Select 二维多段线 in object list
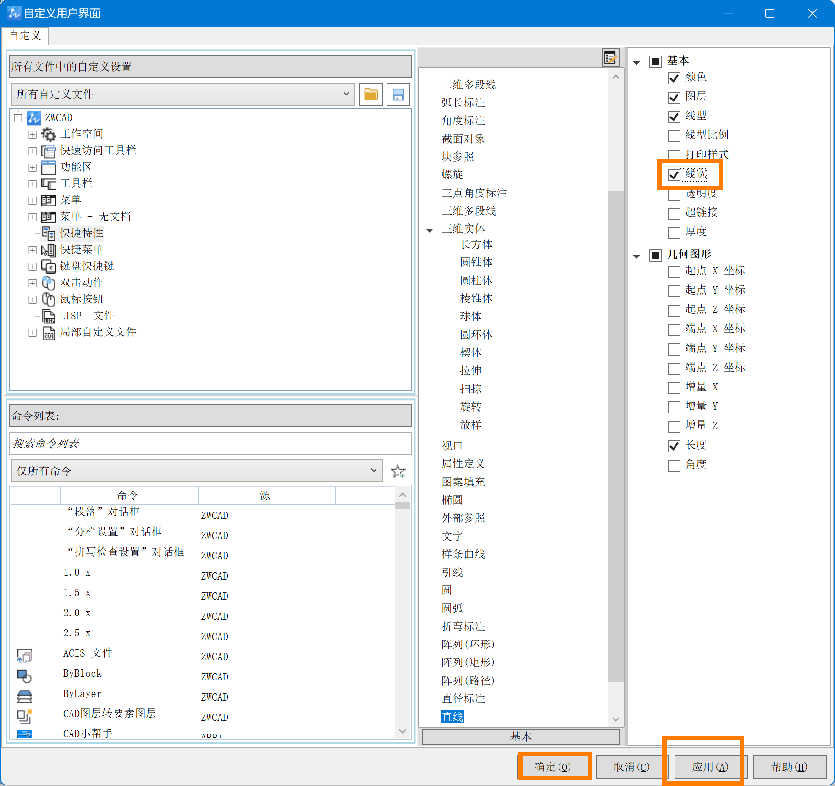 (x=469, y=85)
